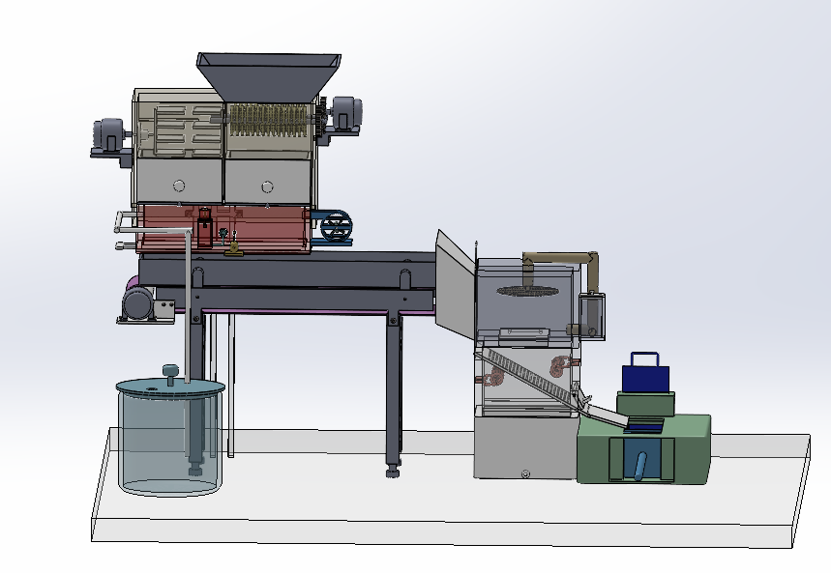Select the small red component inside tray

tap(204, 228)
